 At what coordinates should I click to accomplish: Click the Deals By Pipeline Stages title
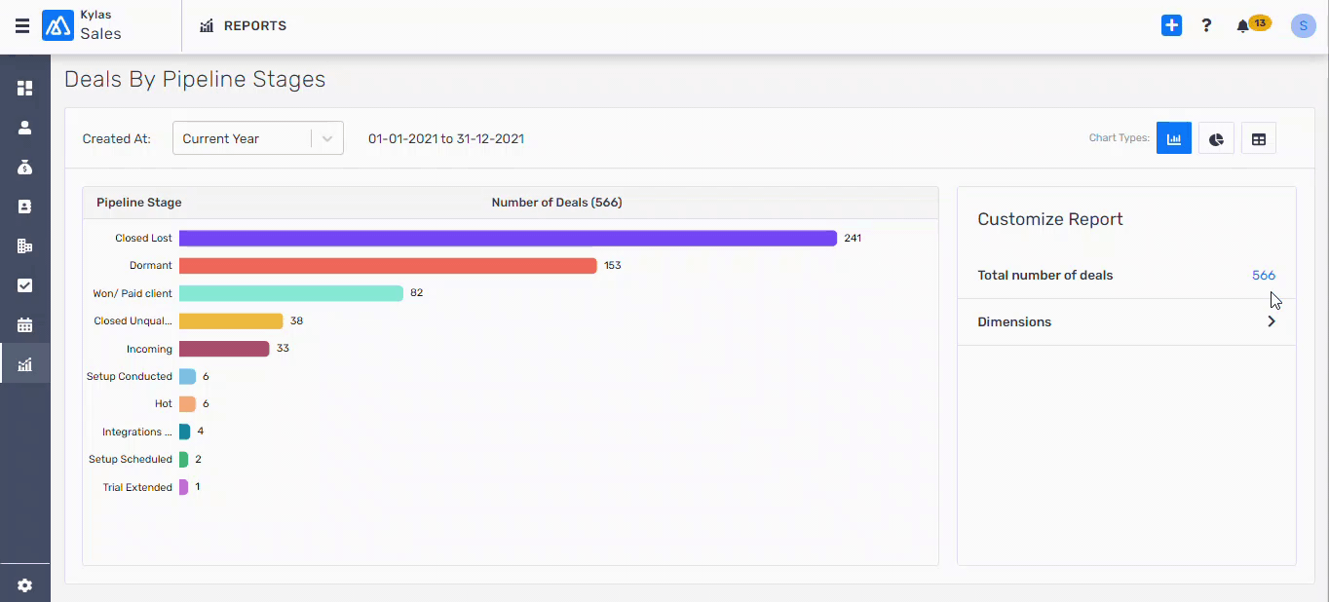tap(195, 80)
